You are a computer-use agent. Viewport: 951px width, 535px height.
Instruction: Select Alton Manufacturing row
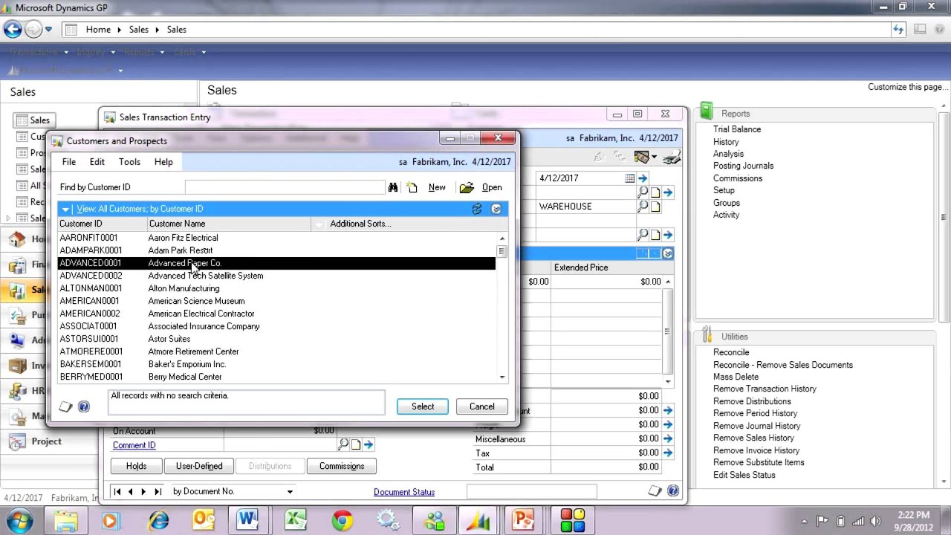point(276,288)
